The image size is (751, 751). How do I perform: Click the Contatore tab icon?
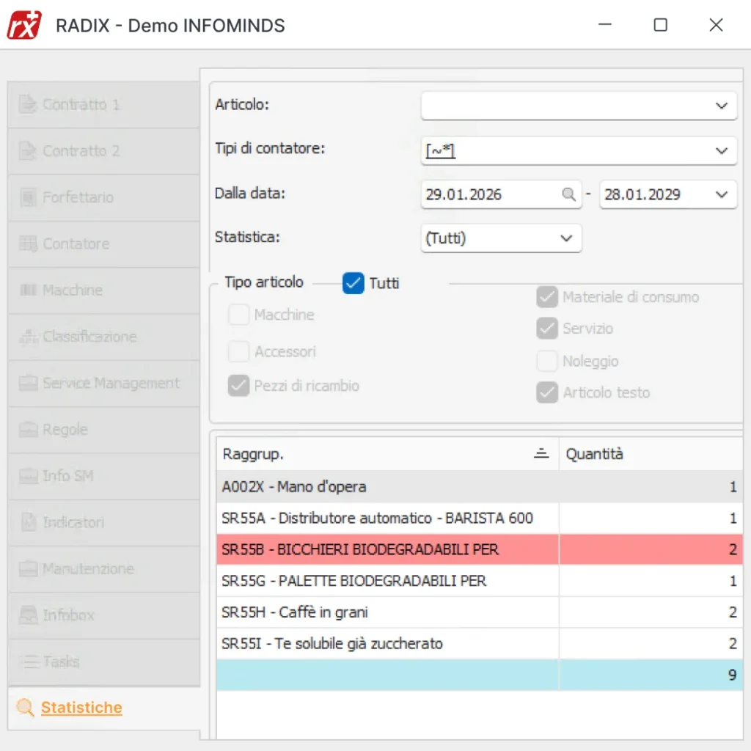coord(28,244)
